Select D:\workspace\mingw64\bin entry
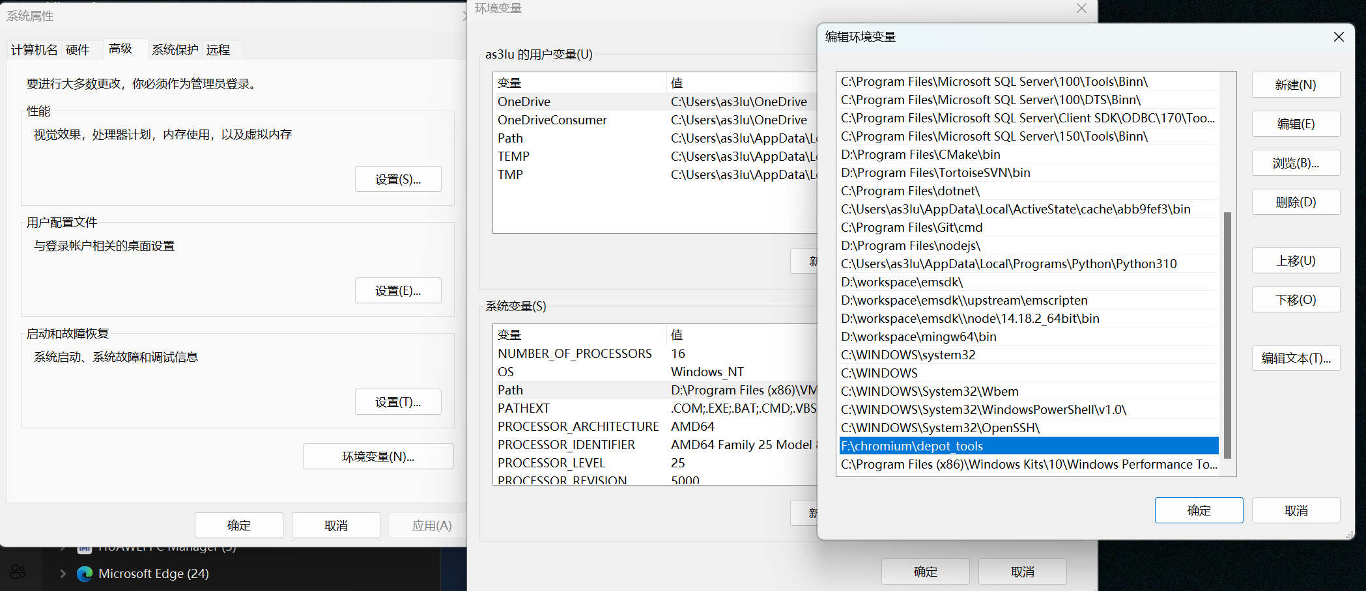The height and width of the screenshot is (591, 1366). 1029,337
